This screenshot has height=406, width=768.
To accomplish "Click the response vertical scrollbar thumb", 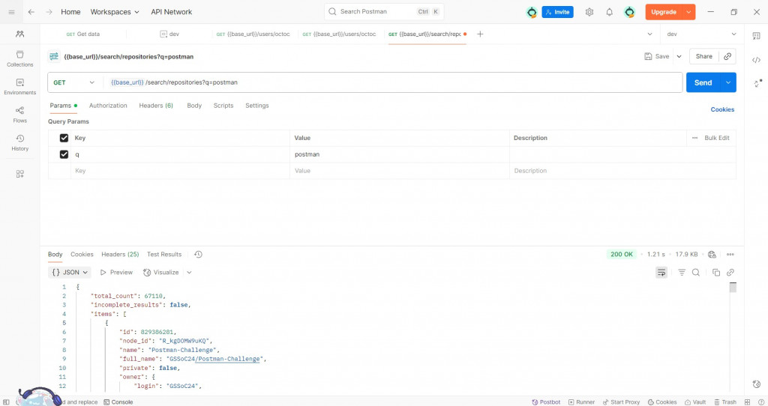I will click(733, 287).
